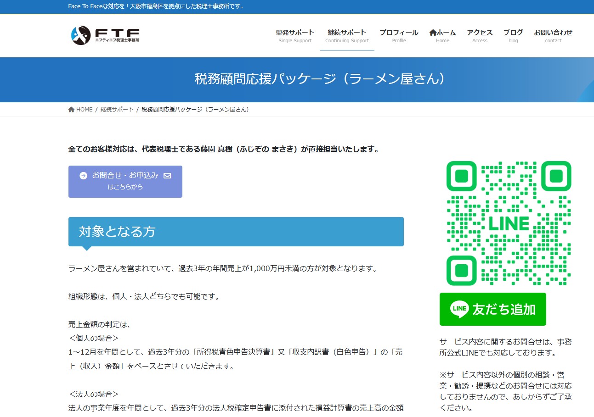Click the arrow circle icon on inquiry button
594x417 pixels.
coord(83,175)
